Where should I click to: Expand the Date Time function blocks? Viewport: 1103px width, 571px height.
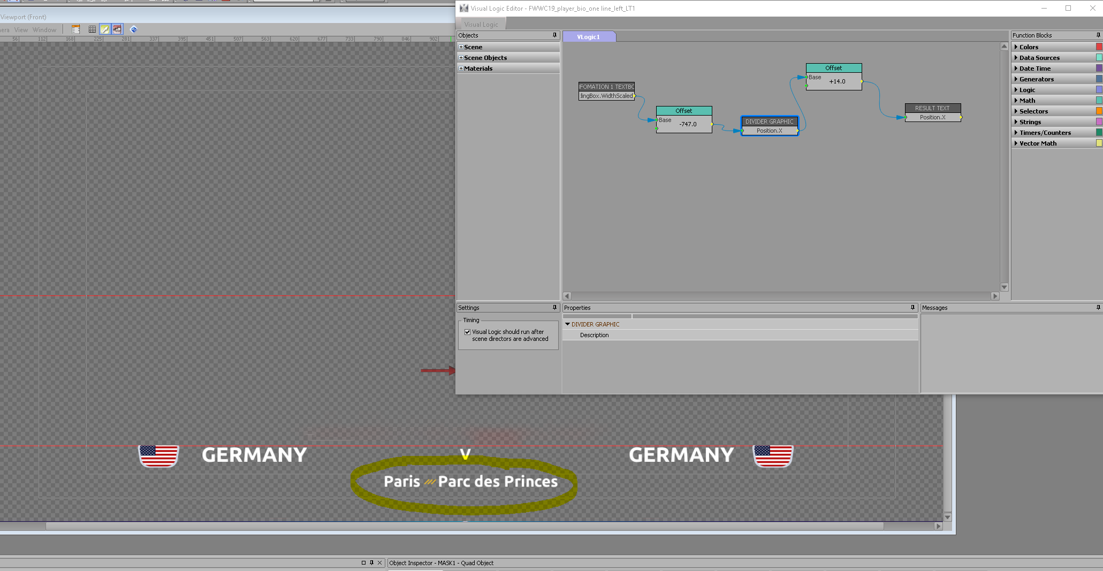(x=1016, y=68)
